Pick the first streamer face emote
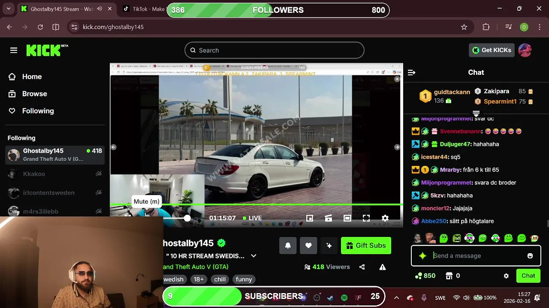 (x=418, y=238)
